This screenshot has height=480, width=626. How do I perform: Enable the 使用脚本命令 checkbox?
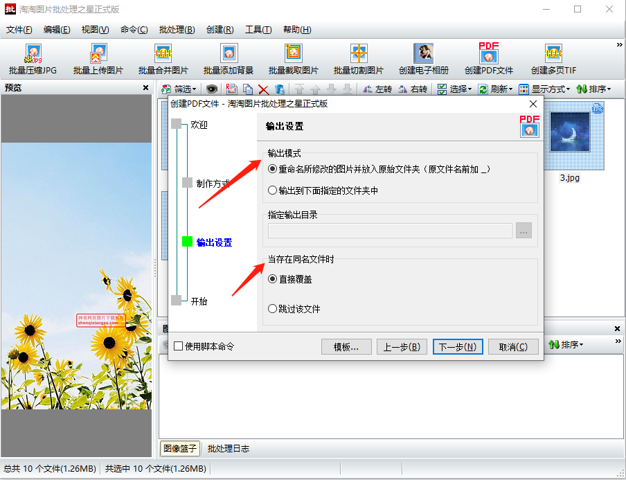click(x=179, y=346)
